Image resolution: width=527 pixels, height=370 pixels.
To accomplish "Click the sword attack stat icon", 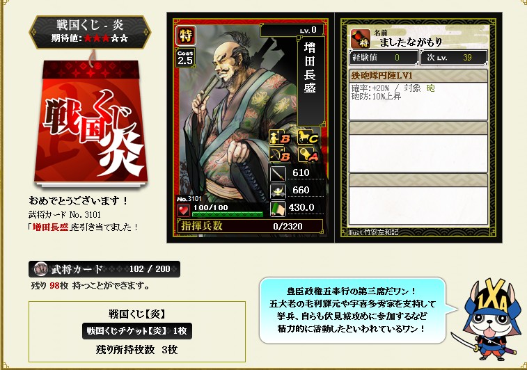I will [x=278, y=174].
